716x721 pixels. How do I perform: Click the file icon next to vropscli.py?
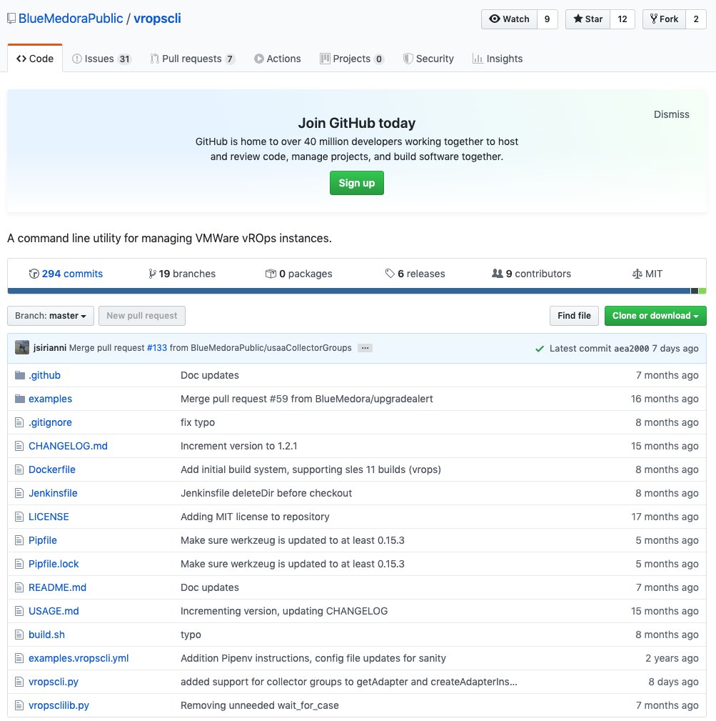tap(19, 682)
